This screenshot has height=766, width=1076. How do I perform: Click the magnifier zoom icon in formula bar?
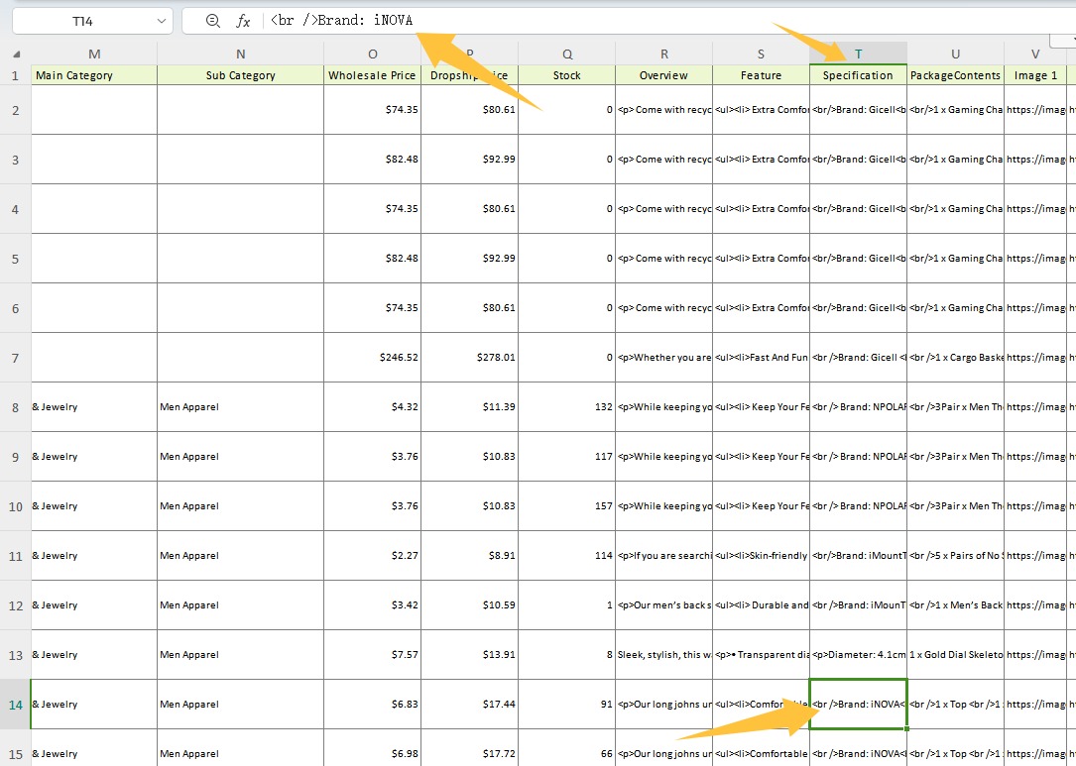click(212, 21)
